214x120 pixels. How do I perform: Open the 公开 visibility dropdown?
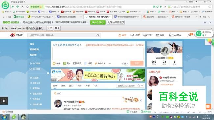pos(125,64)
